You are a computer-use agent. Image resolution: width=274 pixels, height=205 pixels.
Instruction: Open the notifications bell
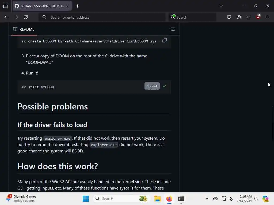coord(256,199)
